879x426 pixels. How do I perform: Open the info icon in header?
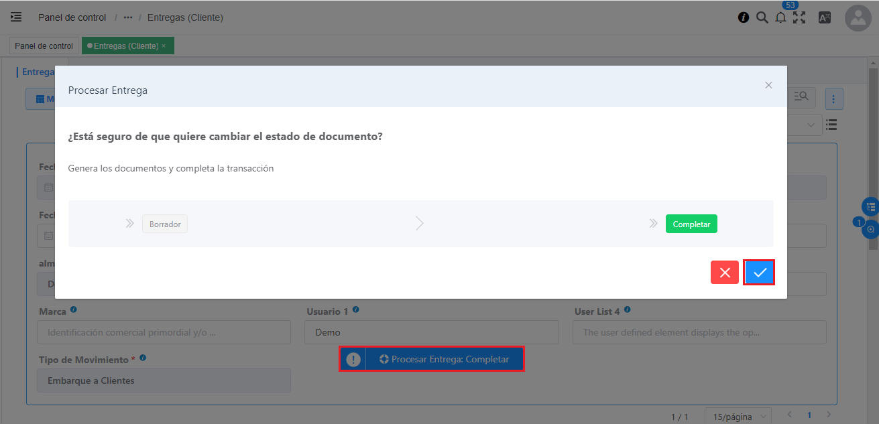pos(743,18)
